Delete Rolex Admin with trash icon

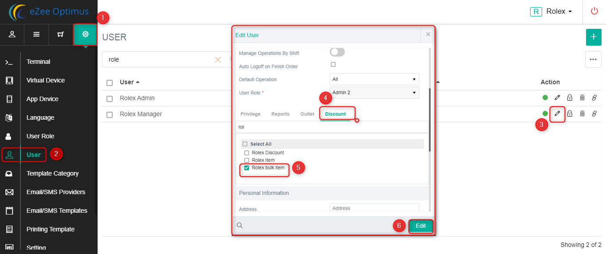(582, 98)
